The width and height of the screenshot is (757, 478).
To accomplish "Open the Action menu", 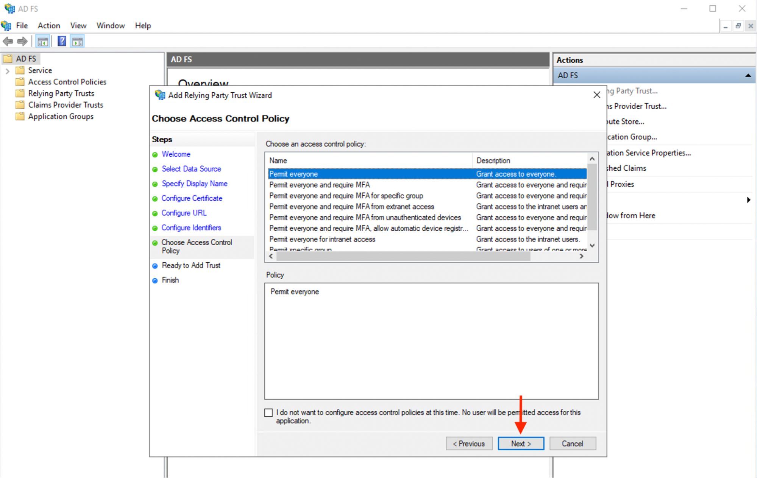I will (48, 25).
